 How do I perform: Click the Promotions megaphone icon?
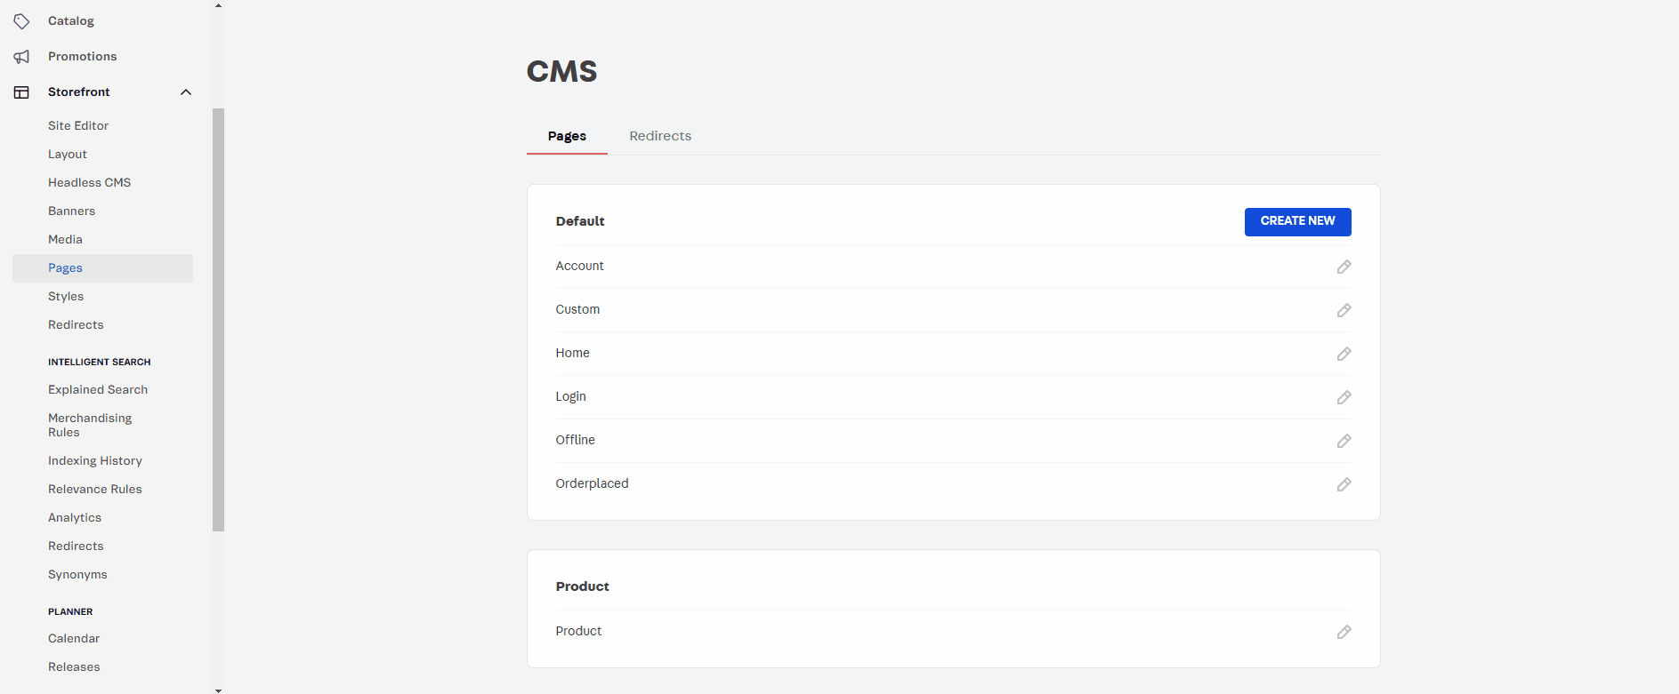[22, 57]
